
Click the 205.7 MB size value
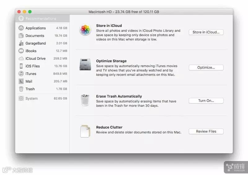pos(60,81)
